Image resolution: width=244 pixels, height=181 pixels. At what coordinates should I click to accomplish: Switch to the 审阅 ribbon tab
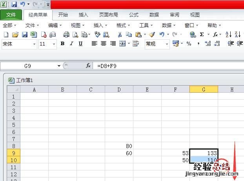175,15
